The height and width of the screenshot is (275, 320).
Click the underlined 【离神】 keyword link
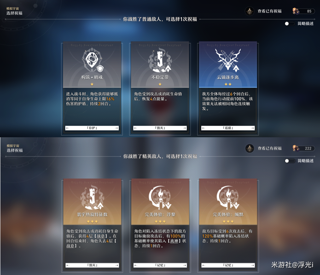[x=174, y=241]
